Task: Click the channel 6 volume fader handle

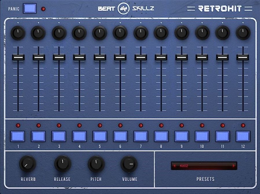Action: (x=120, y=57)
